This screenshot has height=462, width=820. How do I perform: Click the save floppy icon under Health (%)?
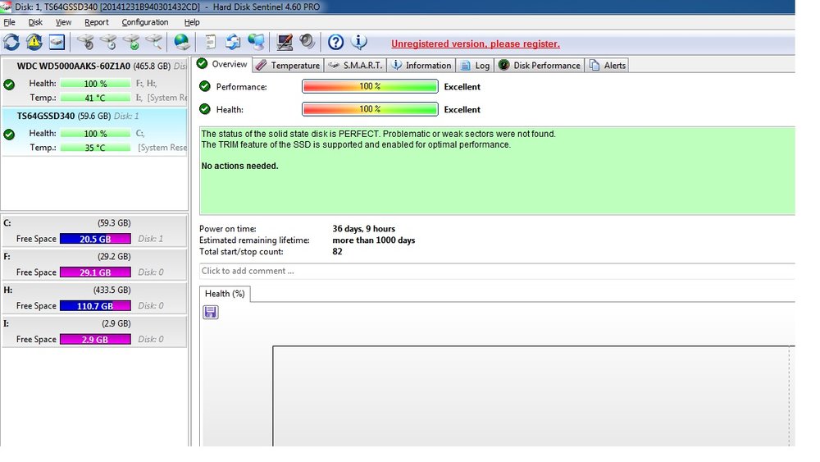pyautogui.click(x=211, y=312)
